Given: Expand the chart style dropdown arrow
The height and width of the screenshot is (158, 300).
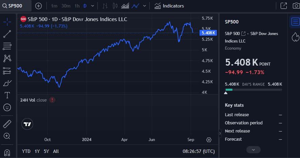Looking at the screenshot, I should coord(145,6).
